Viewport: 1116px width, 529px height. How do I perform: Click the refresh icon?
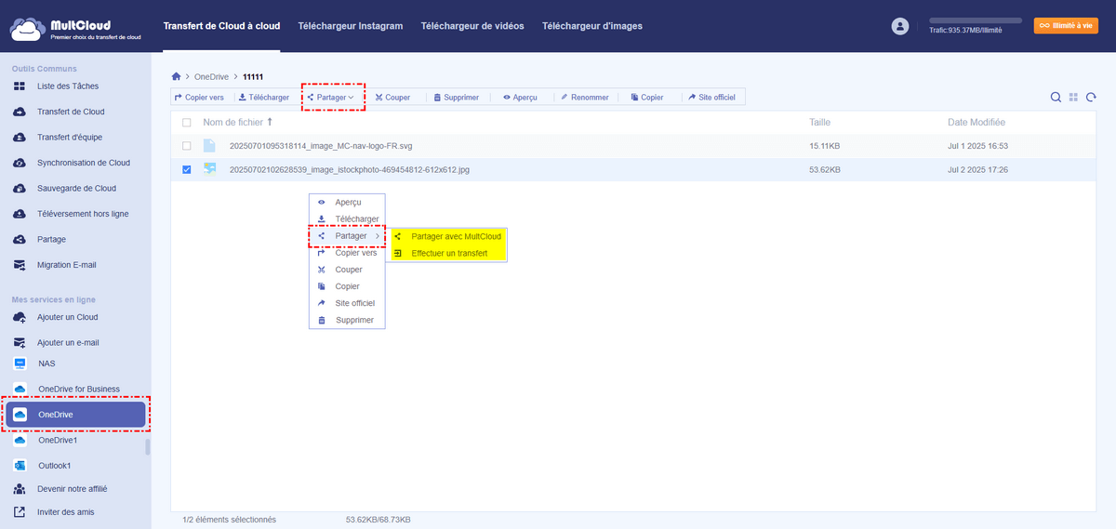click(1091, 98)
